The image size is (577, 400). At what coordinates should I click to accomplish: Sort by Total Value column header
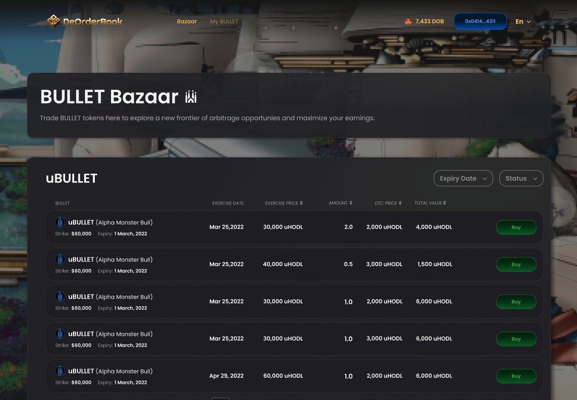430,203
